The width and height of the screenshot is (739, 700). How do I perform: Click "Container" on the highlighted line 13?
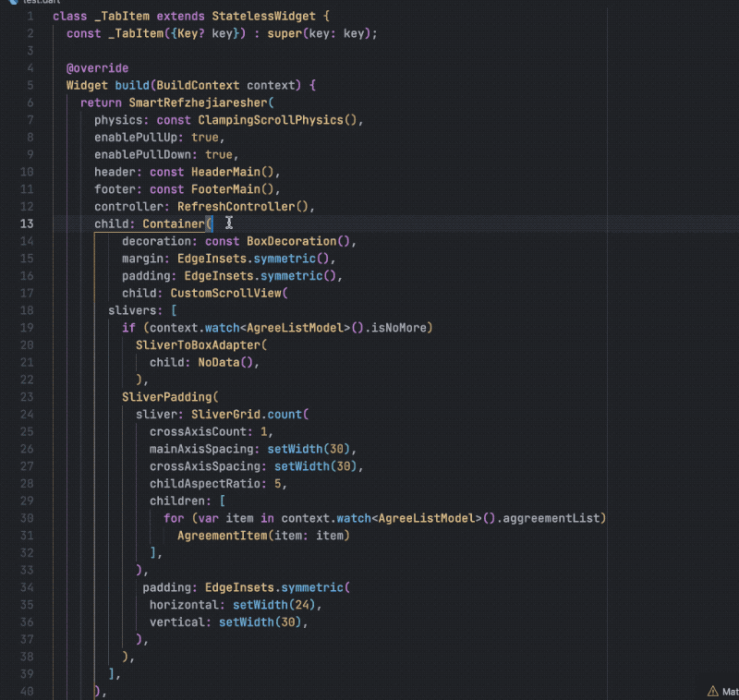(x=174, y=223)
